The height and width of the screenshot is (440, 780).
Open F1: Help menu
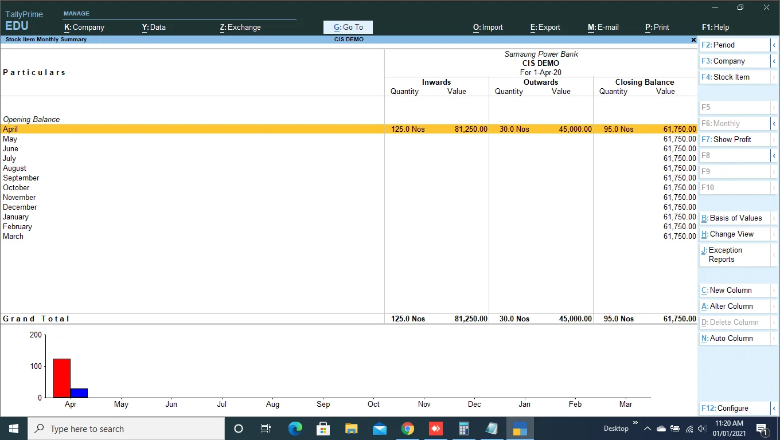pos(716,27)
